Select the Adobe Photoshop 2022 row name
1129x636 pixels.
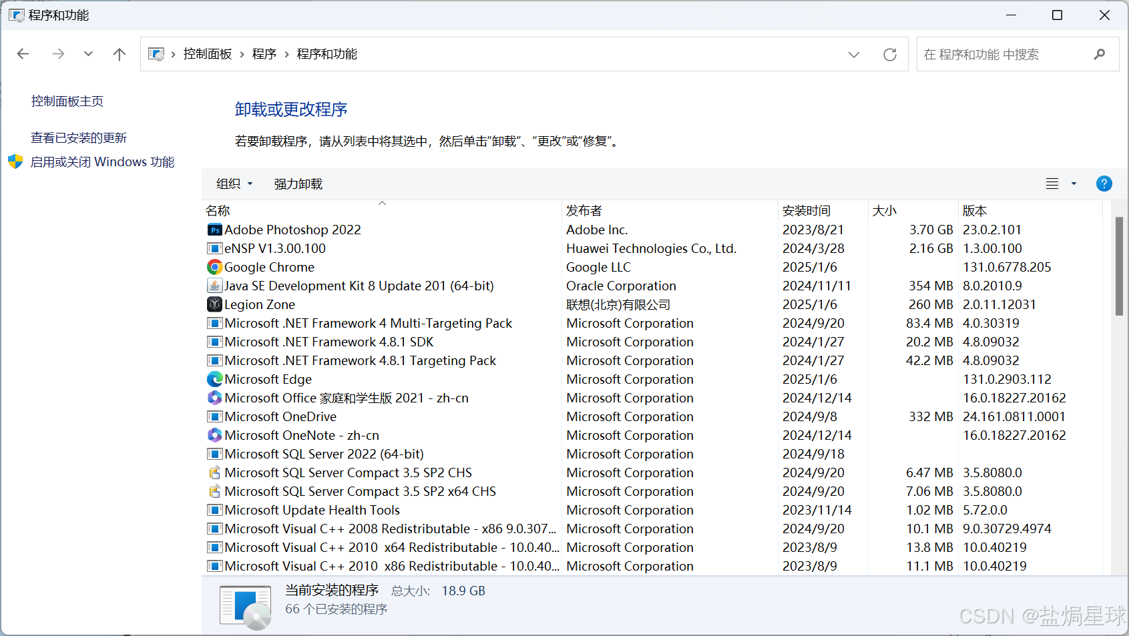(292, 230)
